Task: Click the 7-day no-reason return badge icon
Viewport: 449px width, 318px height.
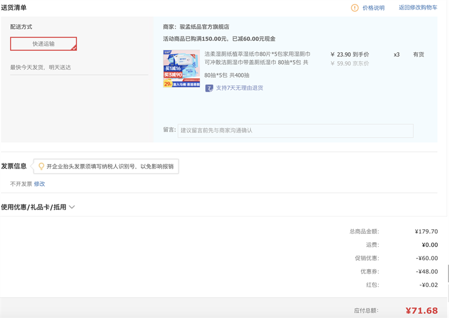Action: click(x=209, y=88)
